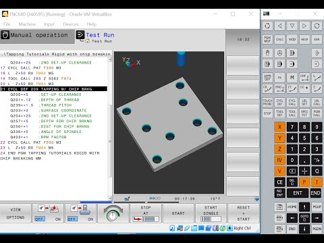Adjust the simulation speed dial soft key
324x243 pixels.
coord(113,213)
